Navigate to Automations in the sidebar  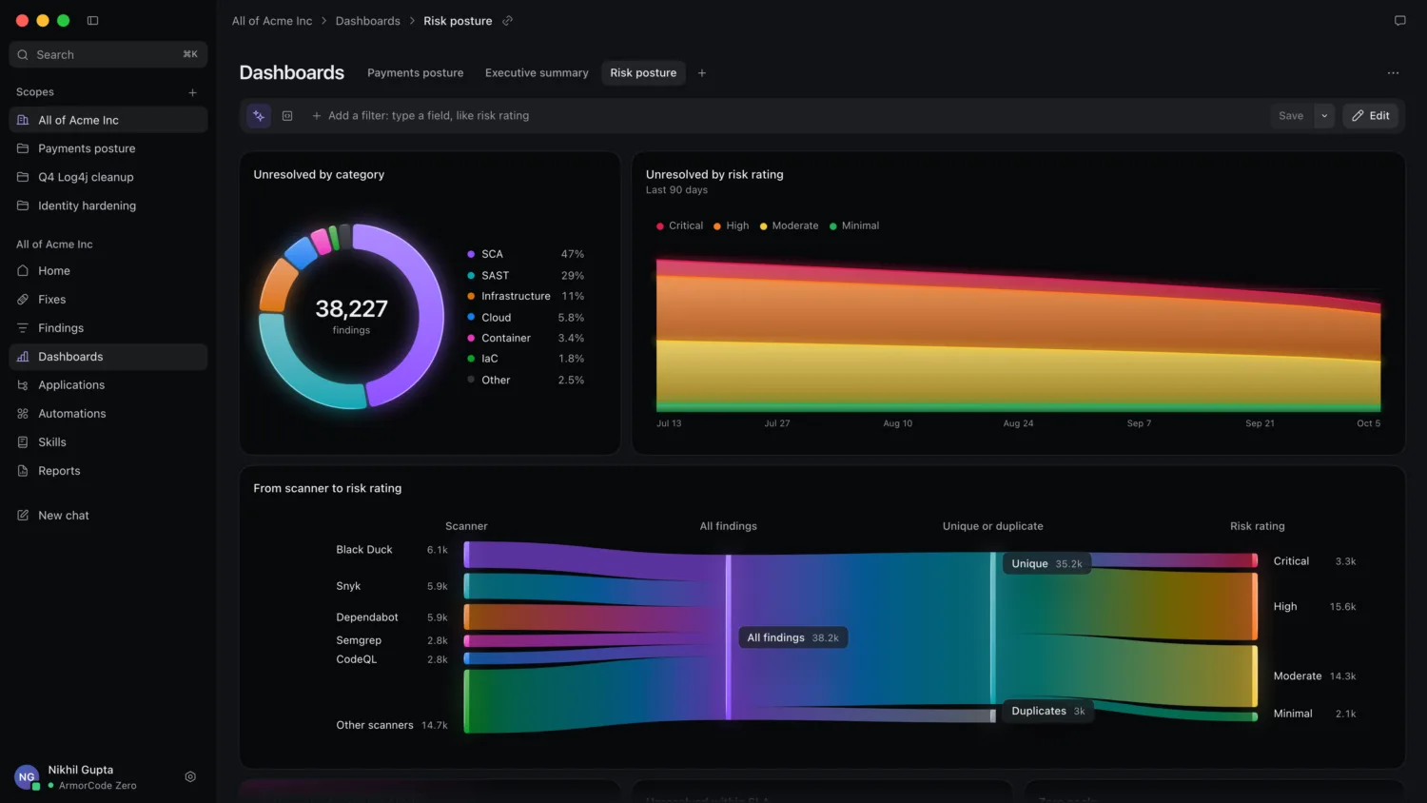[x=108, y=414]
